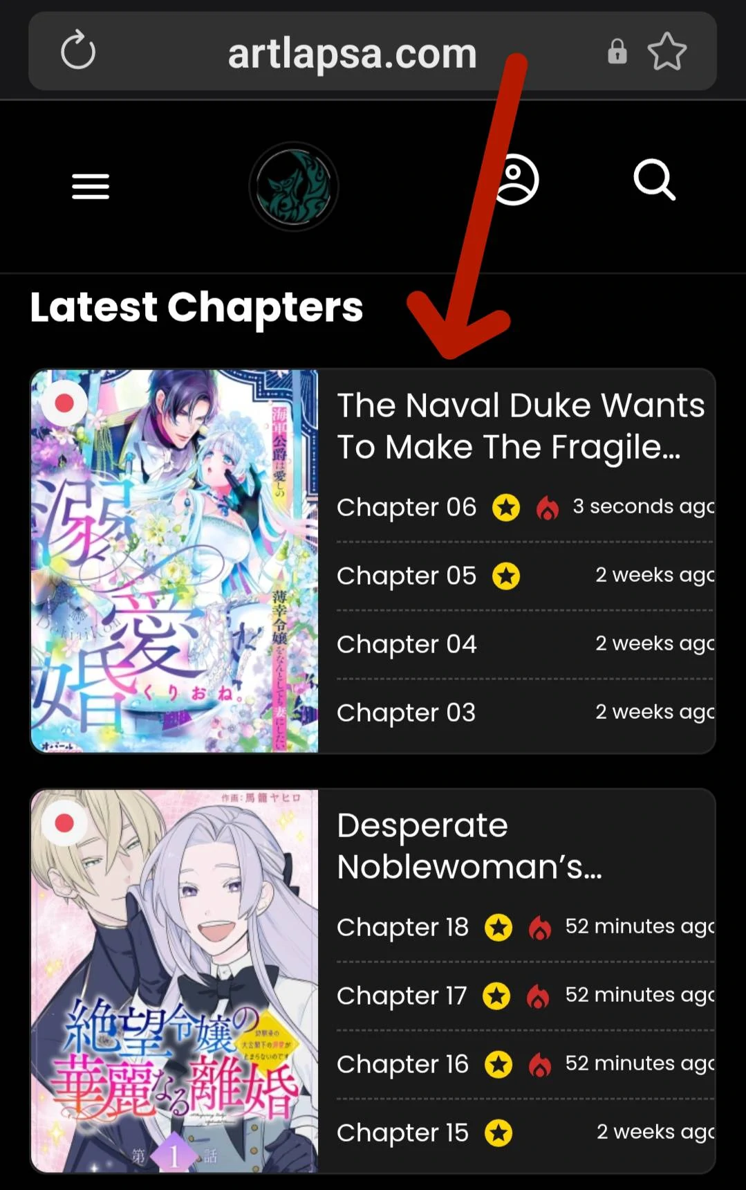746x1190 pixels.
Task: Click the fire icon beside Chapter 06
Action: [x=548, y=508]
